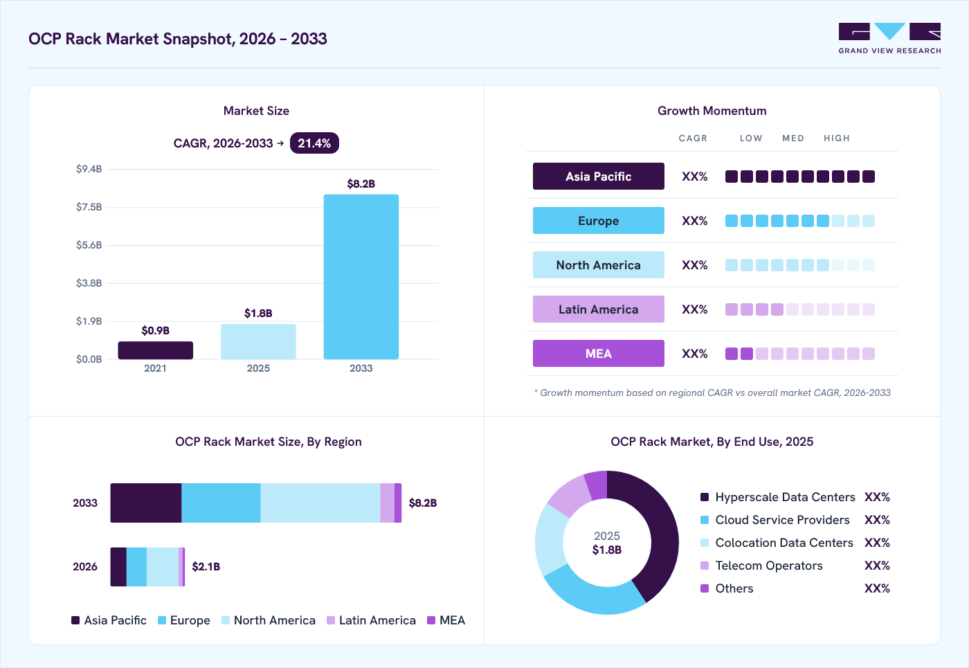Image resolution: width=969 pixels, height=668 pixels.
Task: Click the Europe segment of the 2026 bar
Action: point(136,567)
